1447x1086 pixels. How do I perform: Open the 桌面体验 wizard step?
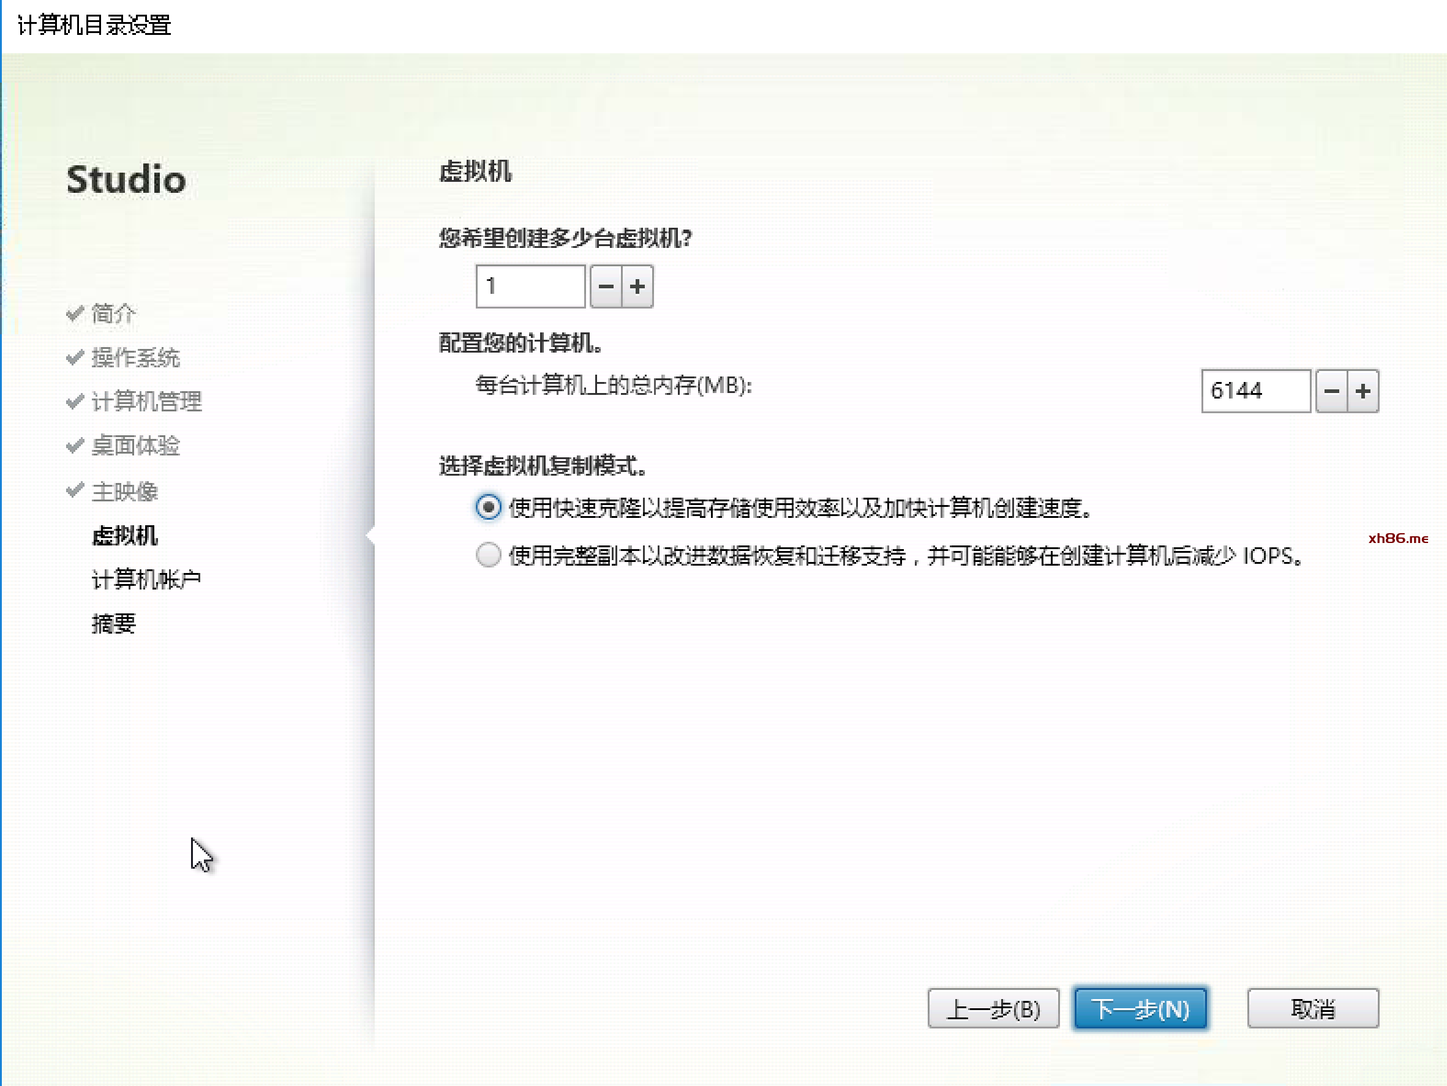click(135, 446)
